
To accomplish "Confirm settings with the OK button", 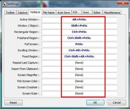I will 95,103.
